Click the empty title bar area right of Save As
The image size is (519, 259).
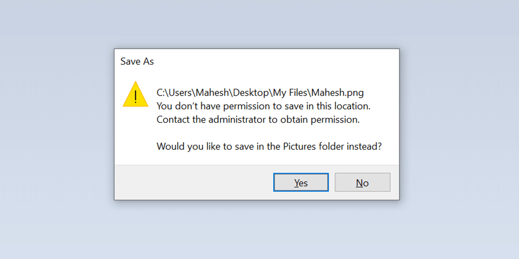277,61
